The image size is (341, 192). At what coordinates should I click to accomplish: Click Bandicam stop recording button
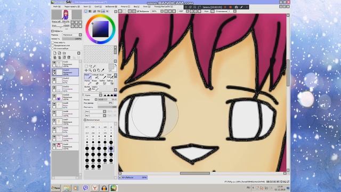[x=231, y=7]
